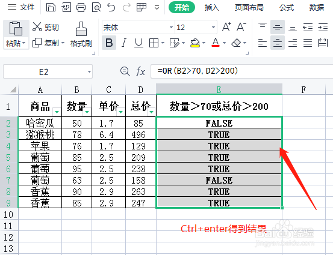Switch to the 公式 tab

pos(287,8)
